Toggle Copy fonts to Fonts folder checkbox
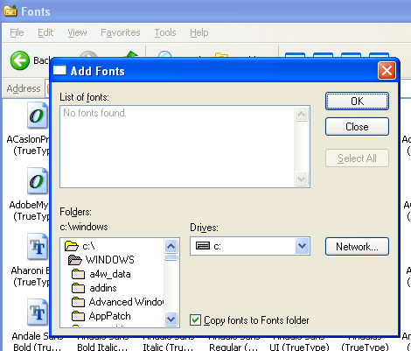 pyautogui.click(x=195, y=320)
